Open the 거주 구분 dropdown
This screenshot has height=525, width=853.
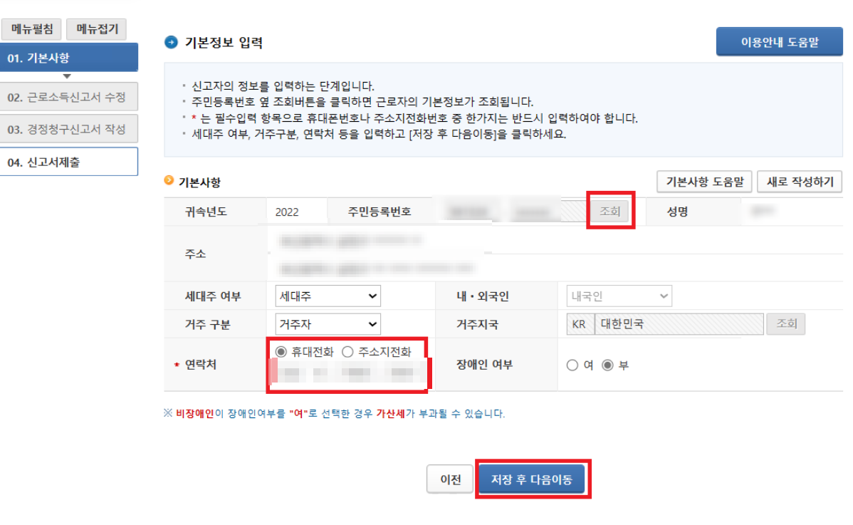tap(327, 323)
